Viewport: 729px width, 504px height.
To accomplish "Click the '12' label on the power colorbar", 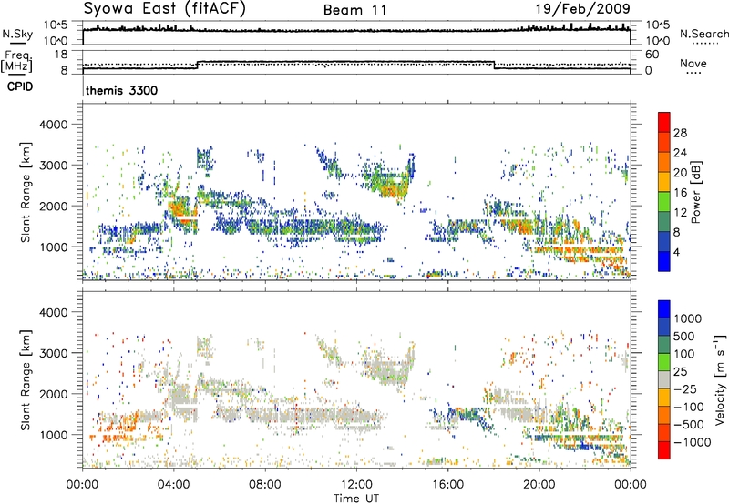I will [x=680, y=213].
